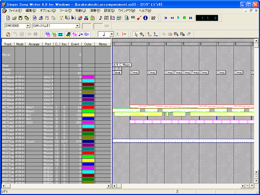The width and height of the screenshot is (260, 195).
Task: Click the green stop button
Action: (185, 18)
